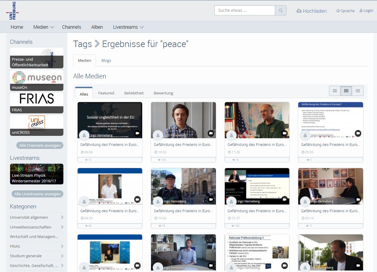Play the Soziale Ungleichheit in der EU video
This screenshot has height=272, width=377.
click(110, 120)
